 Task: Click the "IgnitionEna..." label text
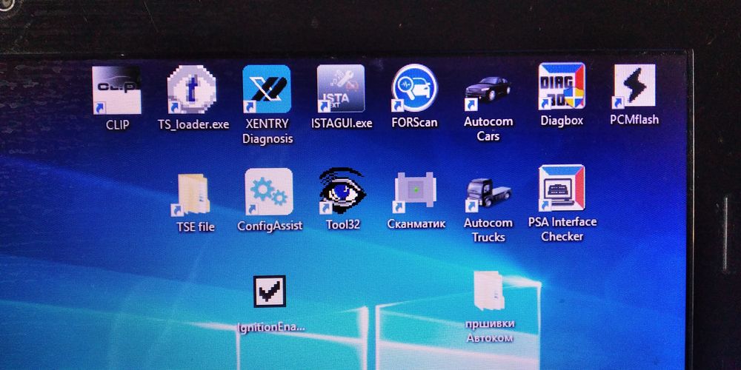pos(271,328)
